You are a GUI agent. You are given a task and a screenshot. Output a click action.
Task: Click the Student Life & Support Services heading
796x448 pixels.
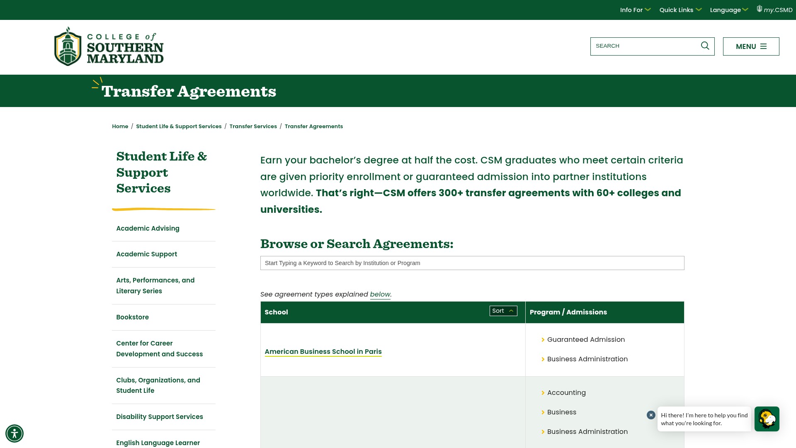pyautogui.click(x=161, y=172)
